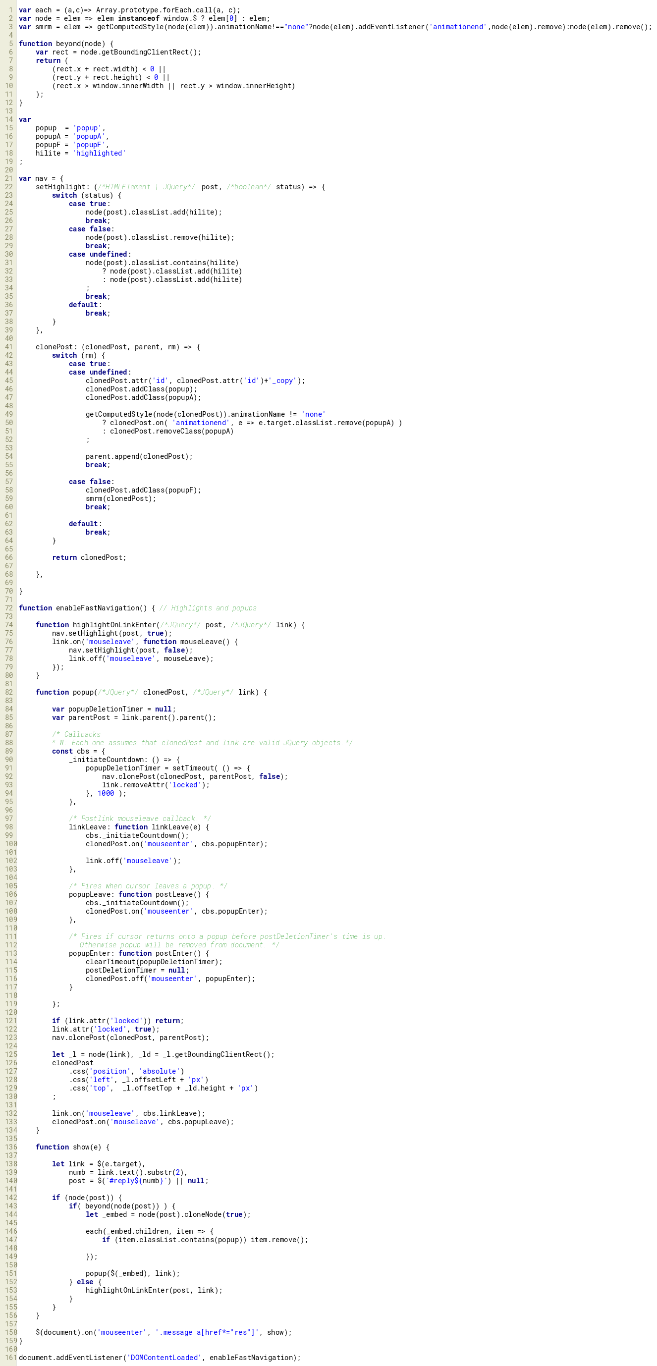657x1366 pixels.
Task: Click the '// Highlights and popups' comment
Action: coord(208,608)
